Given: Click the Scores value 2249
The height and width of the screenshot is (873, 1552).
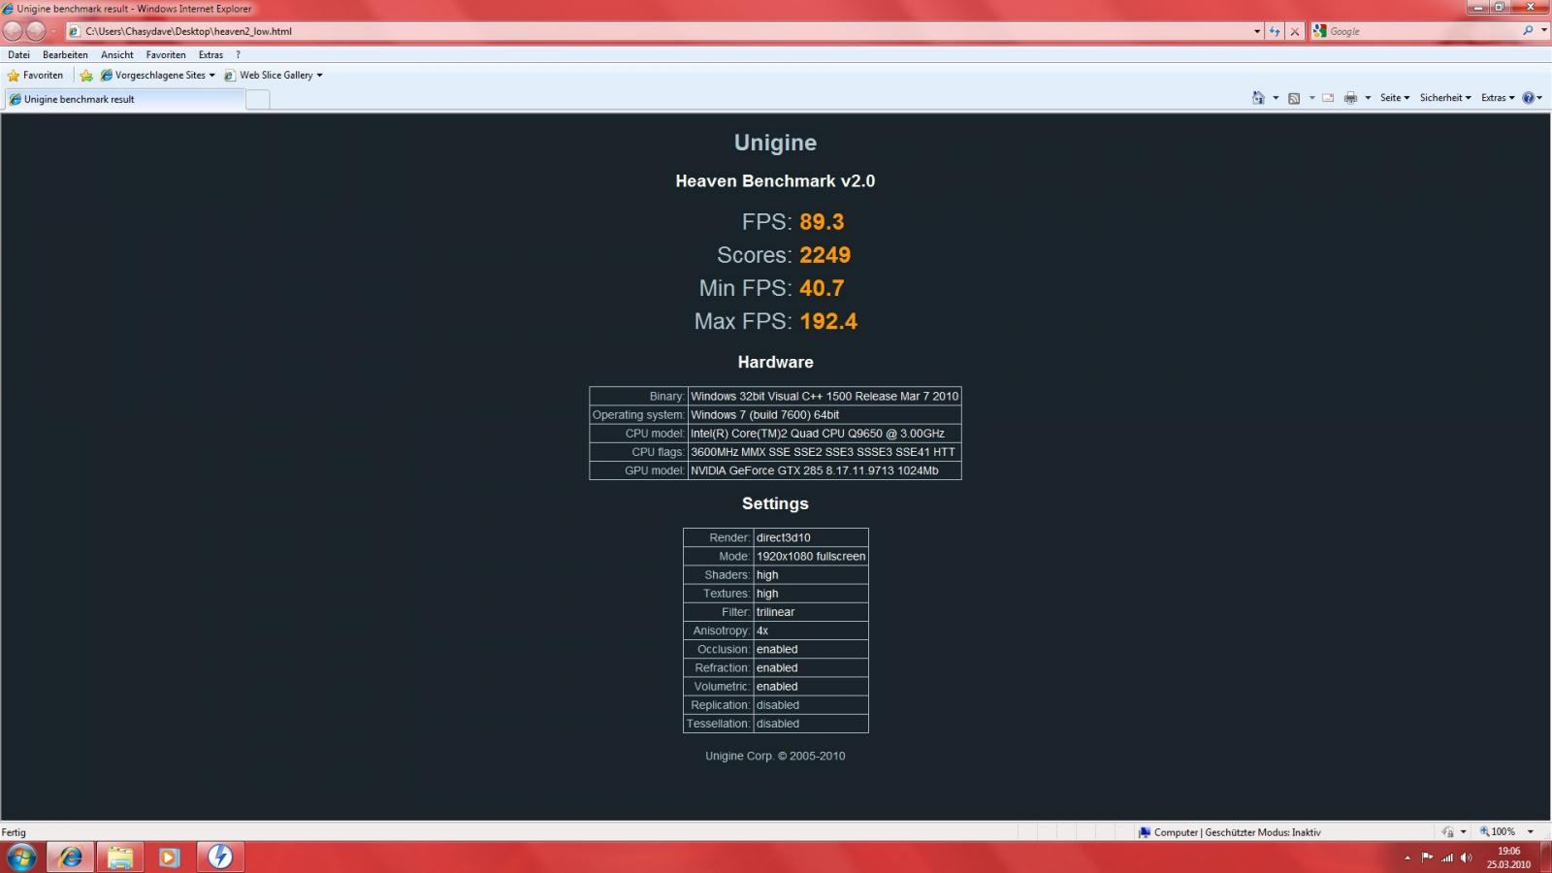Looking at the screenshot, I should (x=824, y=255).
